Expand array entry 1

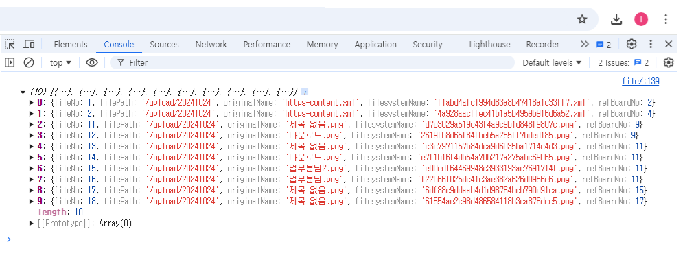pos(32,113)
